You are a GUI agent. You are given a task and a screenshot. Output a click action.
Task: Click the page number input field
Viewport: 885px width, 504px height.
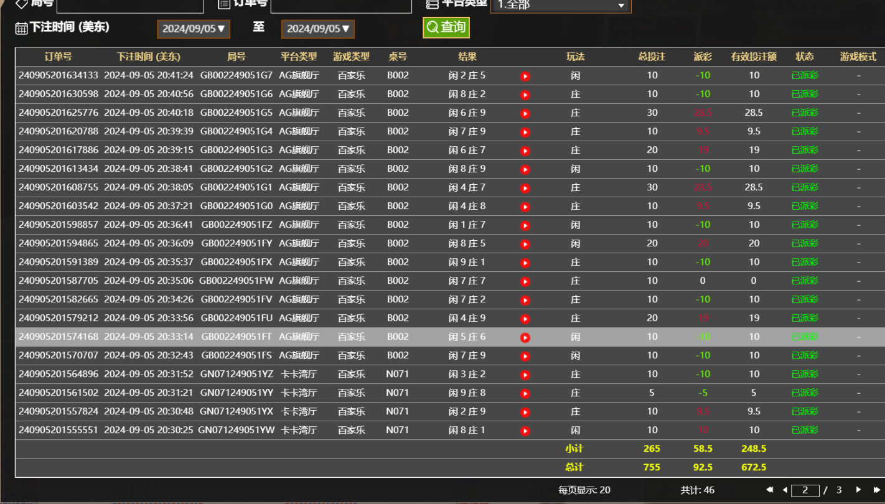click(x=805, y=490)
